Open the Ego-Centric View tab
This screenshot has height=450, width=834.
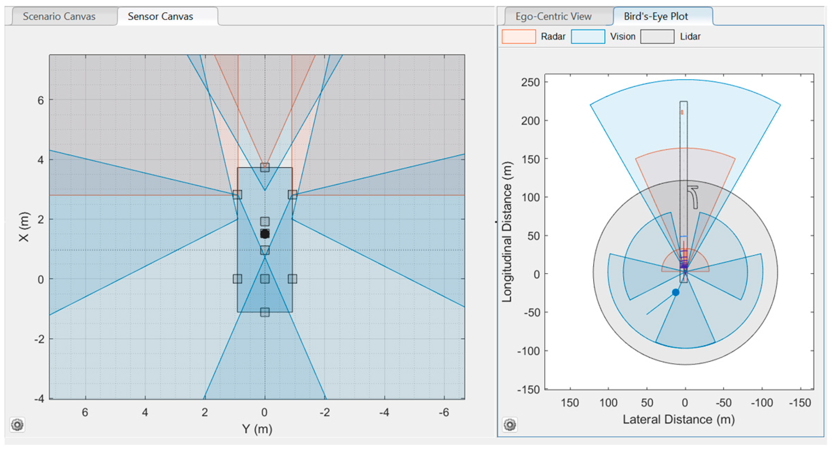[553, 16]
